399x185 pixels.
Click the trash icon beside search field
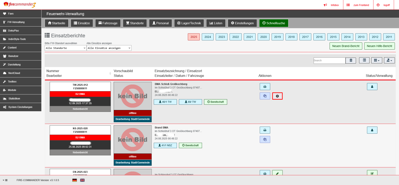[351, 60]
